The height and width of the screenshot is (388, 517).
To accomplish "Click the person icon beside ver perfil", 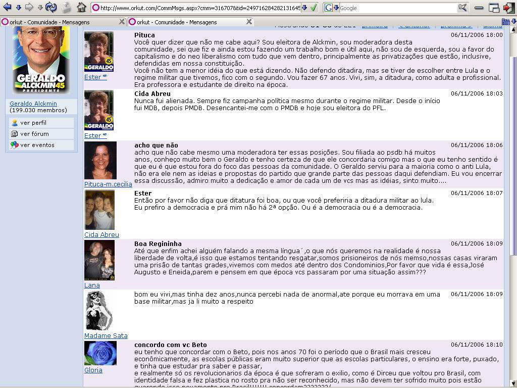I will 14,123.
